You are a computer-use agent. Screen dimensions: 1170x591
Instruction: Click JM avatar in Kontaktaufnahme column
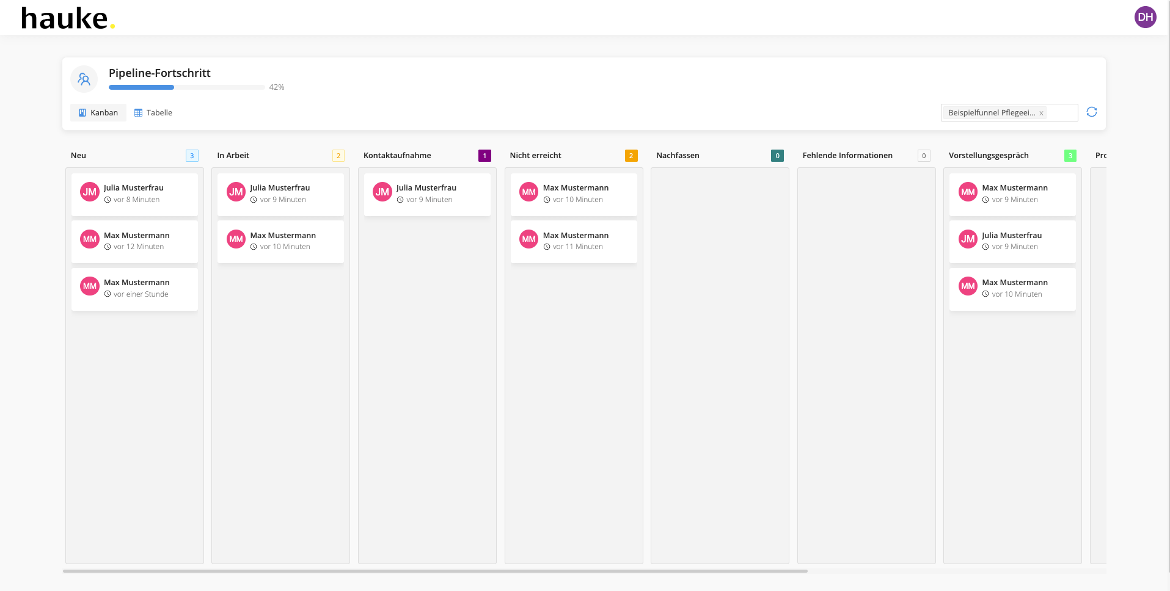(x=382, y=192)
